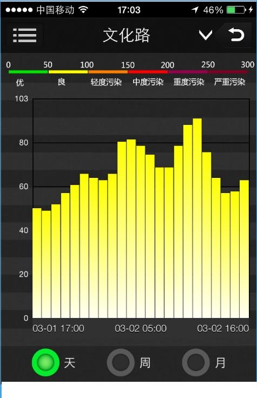Image resolution: width=257 pixels, height=398 pixels.
Task: Tap the 60 y-axis label
Action: [24, 187]
